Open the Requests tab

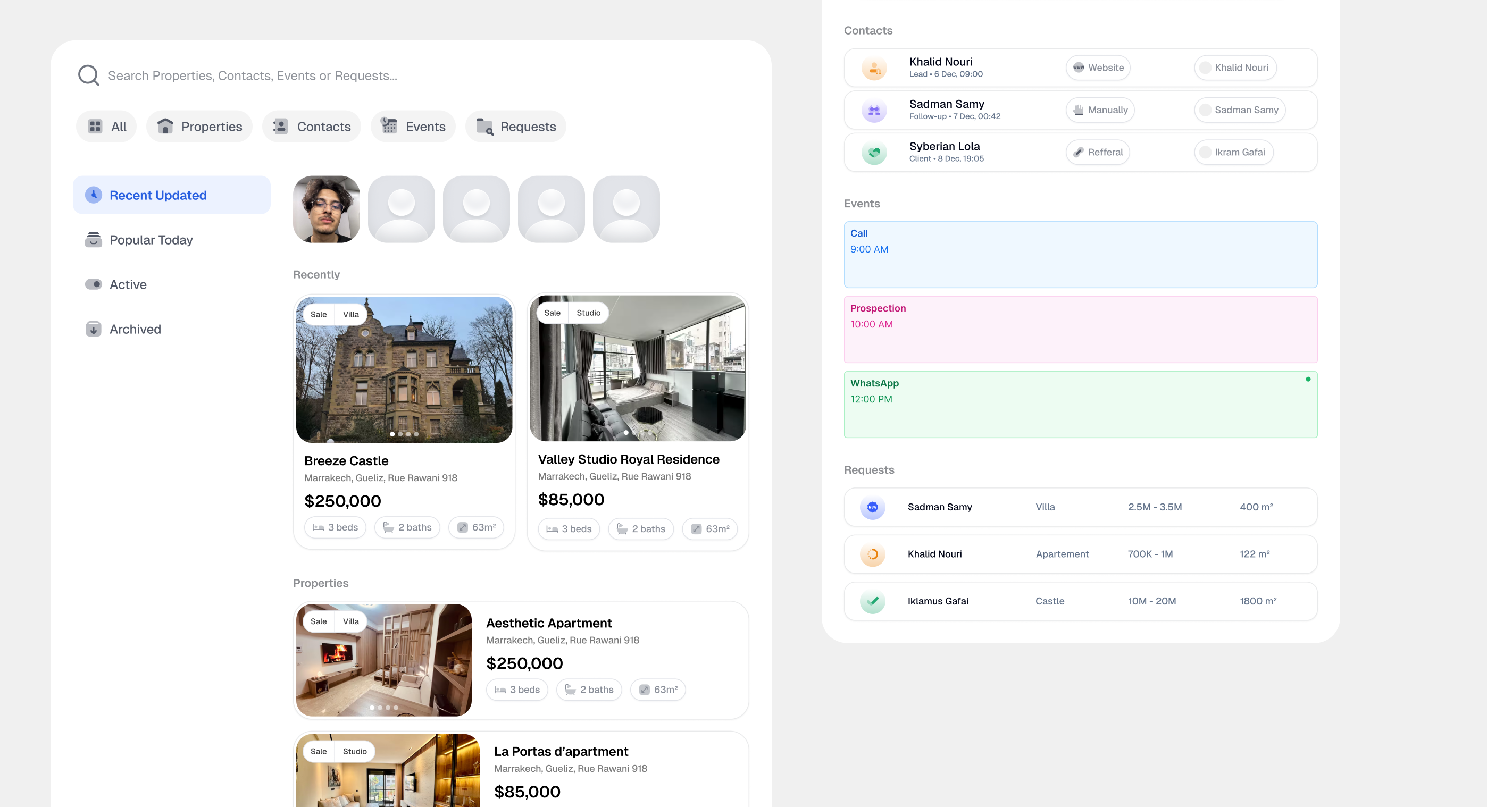tap(515, 127)
